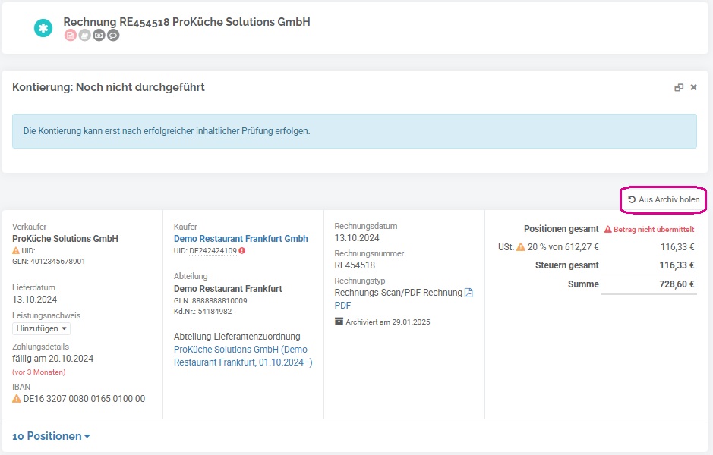
Task: Click the pink document status icon
Action: point(70,35)
